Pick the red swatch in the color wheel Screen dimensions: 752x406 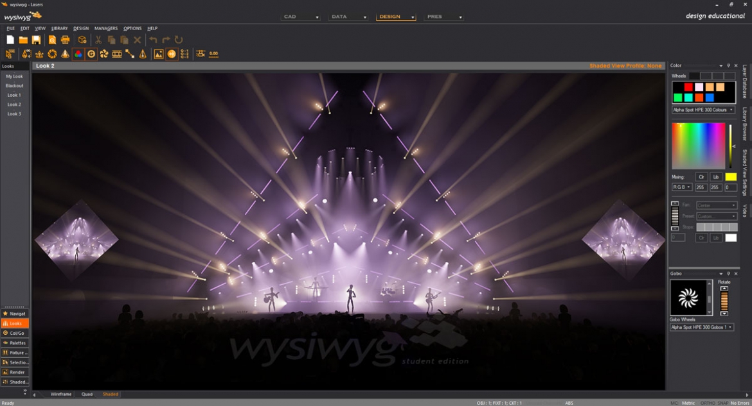click(x=689, y=87)
